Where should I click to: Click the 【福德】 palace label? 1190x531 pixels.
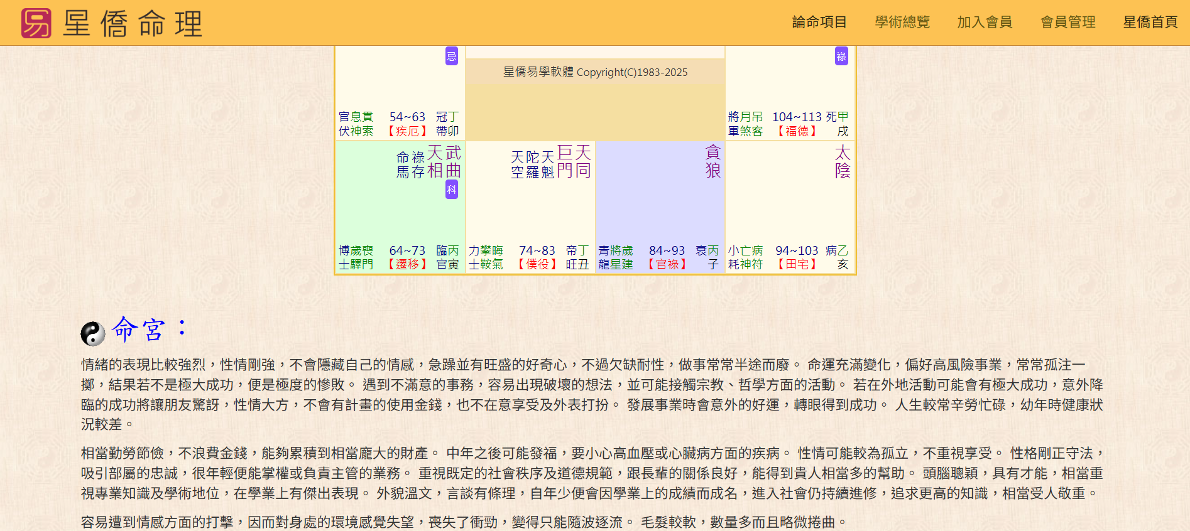797,131
